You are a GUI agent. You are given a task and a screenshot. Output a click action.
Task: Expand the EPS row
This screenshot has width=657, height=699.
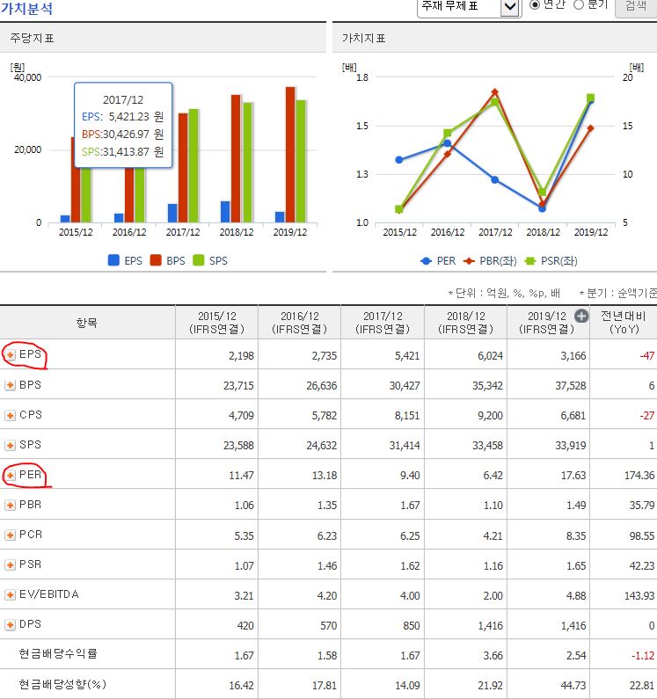pos(10,355)
